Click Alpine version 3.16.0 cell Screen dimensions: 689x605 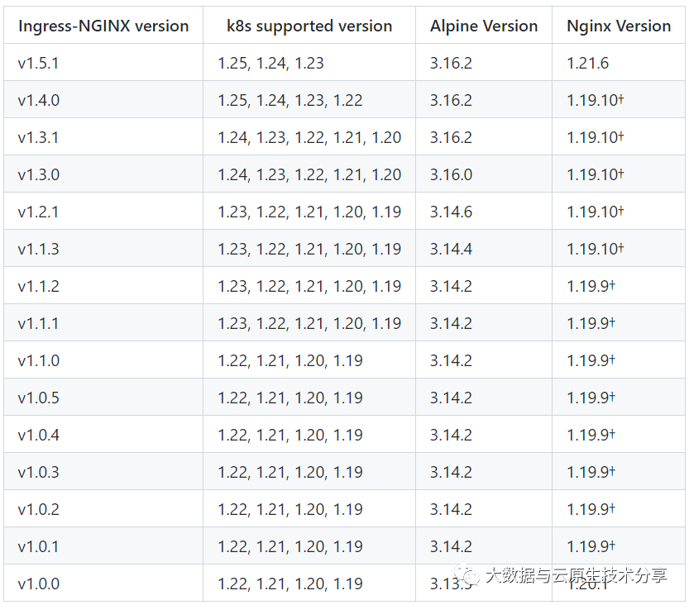coord(484,174)
